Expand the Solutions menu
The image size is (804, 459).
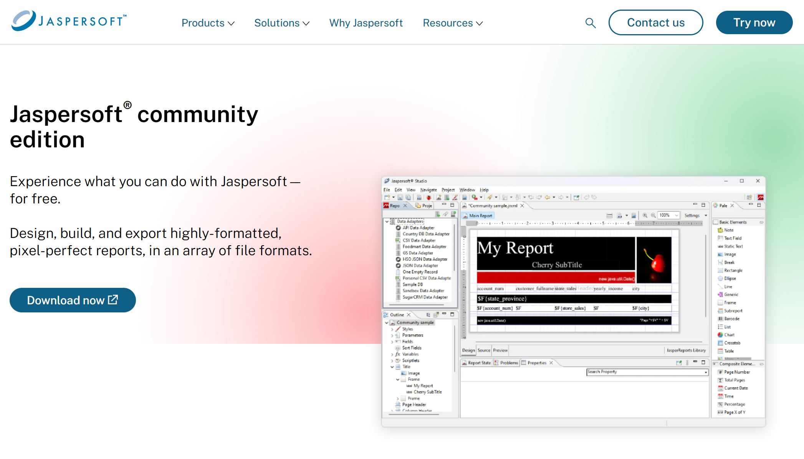pos(281,23)
